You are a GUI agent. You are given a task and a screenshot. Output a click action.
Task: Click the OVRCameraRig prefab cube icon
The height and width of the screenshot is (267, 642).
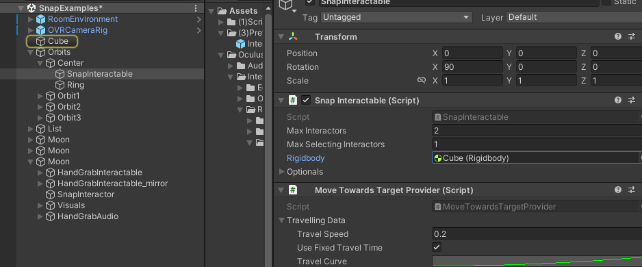click(40, 30)
